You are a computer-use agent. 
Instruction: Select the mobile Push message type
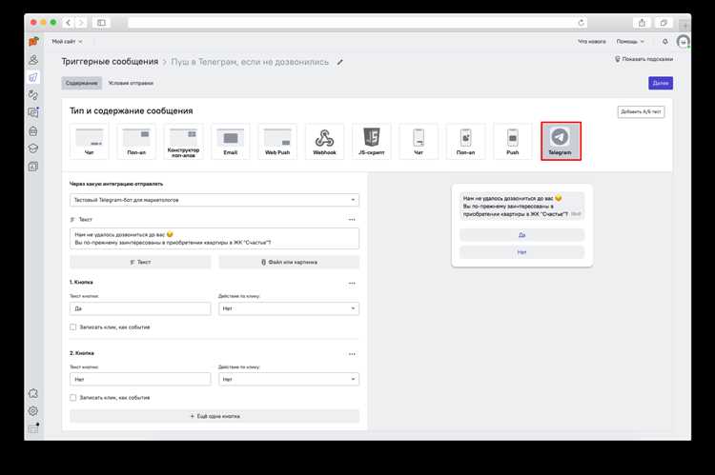[513, 141]
